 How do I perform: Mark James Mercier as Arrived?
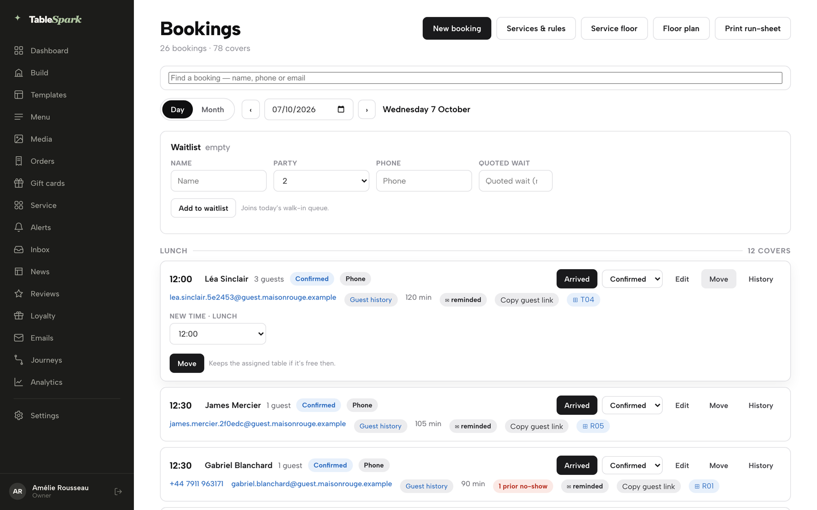pyautogui.click(x=577, y=405)
